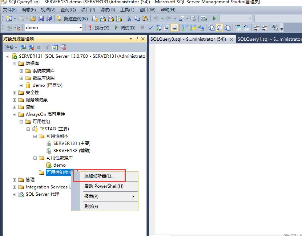
Task: Open the 连接 dropdown in Object Explorer
Action: [11, 47]
